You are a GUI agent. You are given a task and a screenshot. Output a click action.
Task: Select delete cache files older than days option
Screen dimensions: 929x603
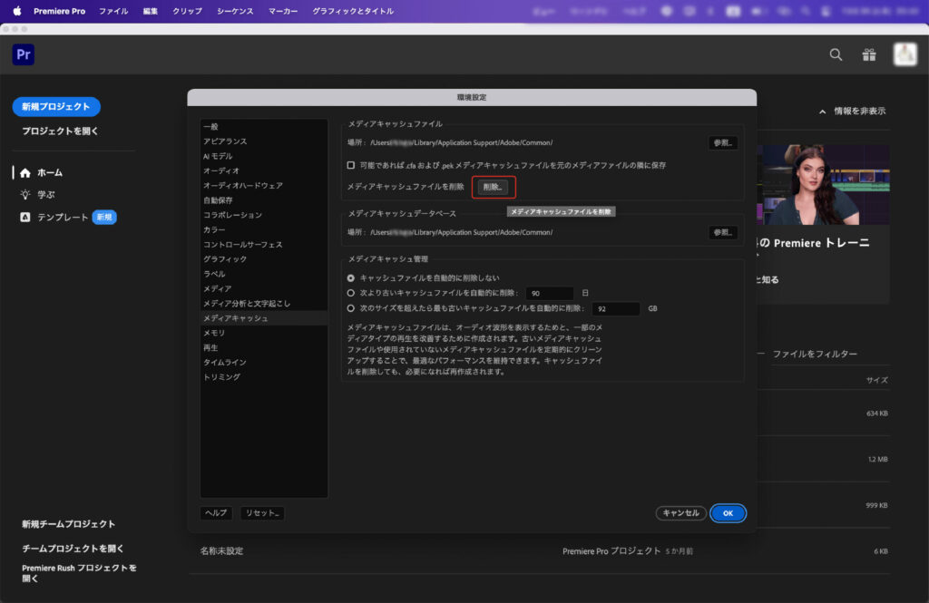[x=351, y=293]
